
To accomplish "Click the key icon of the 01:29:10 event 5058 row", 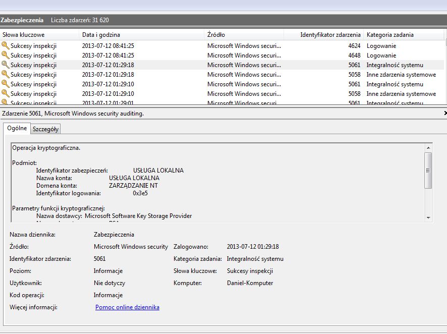I will (6, 93).
